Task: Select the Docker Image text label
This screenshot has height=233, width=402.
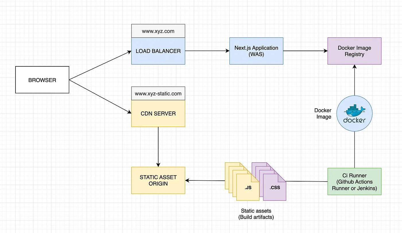Action: click(323, 114)
